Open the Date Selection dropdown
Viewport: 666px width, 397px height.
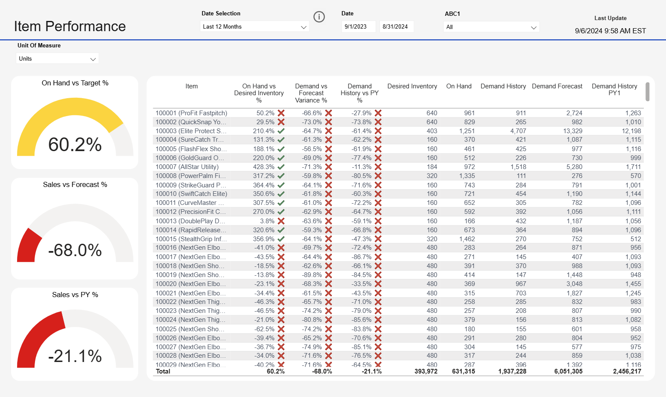(254, 26)
